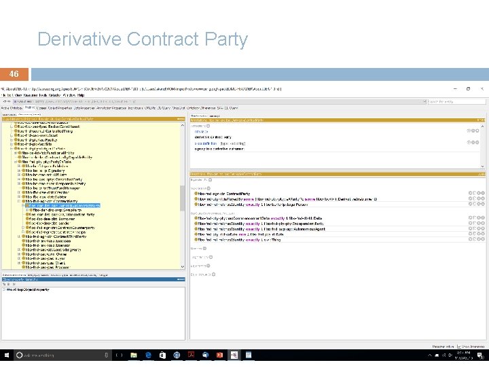This screenshot has height=367, width=489.
Task: Collapse the PartyInRole tree node
Action: point(15,162)
